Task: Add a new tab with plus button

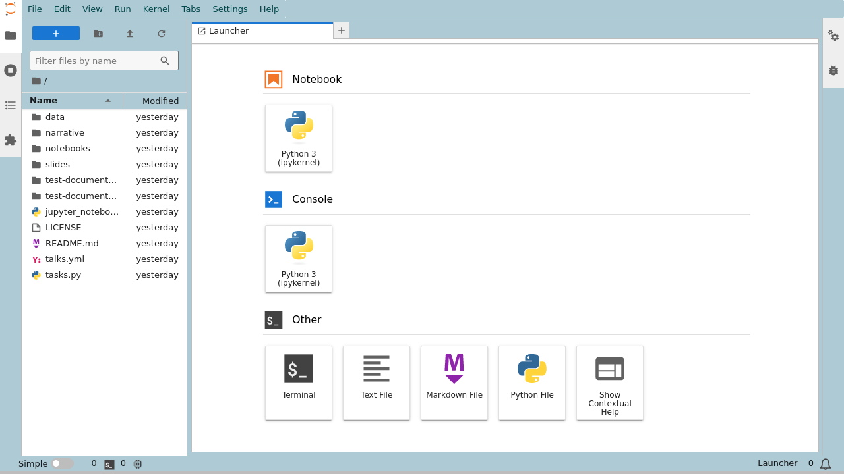Action: 342,30
